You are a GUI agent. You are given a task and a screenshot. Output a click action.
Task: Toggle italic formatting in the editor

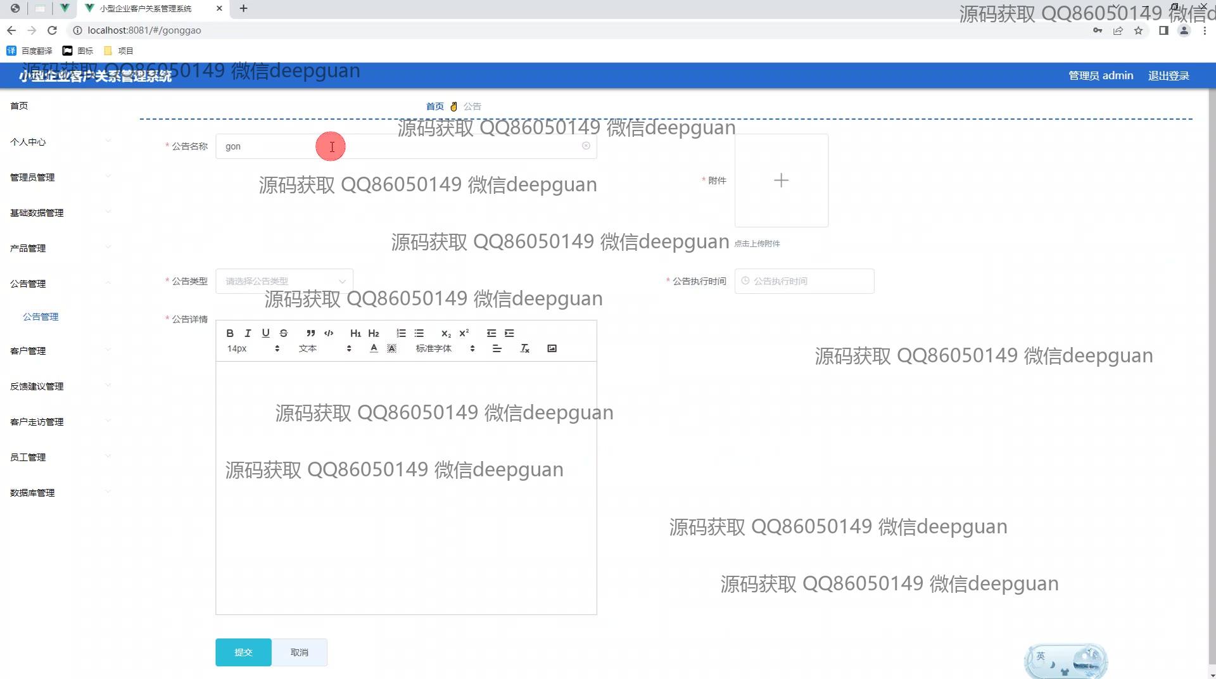(x=248, y=333)
